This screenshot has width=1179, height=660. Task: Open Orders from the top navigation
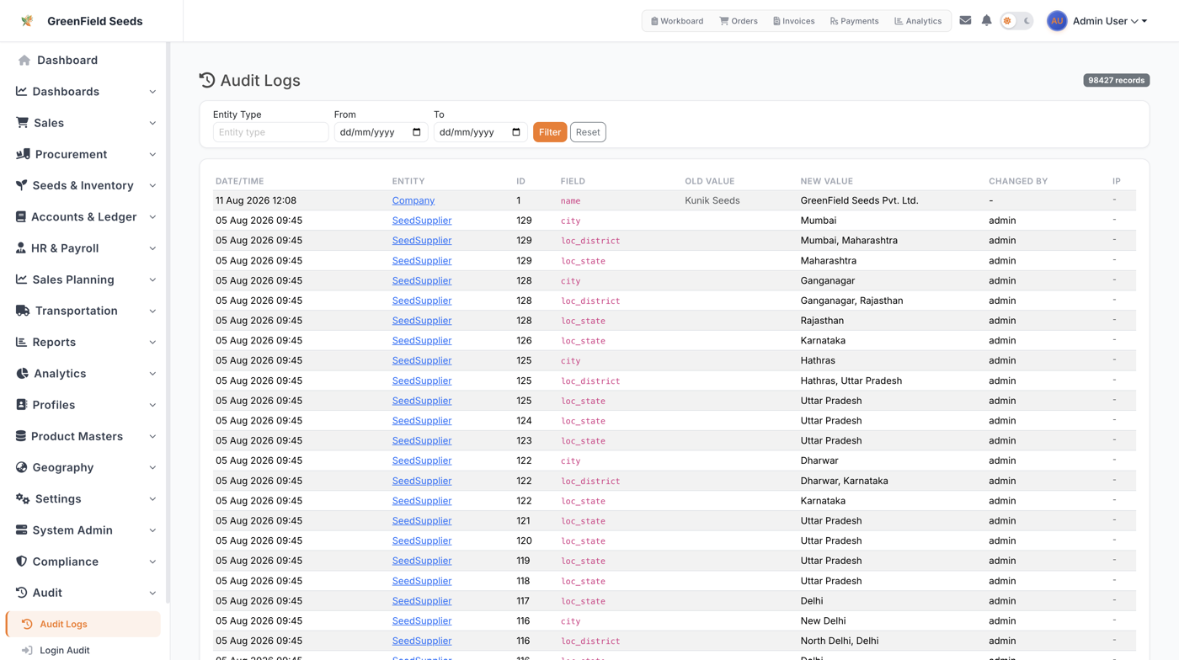coord(739,21)
